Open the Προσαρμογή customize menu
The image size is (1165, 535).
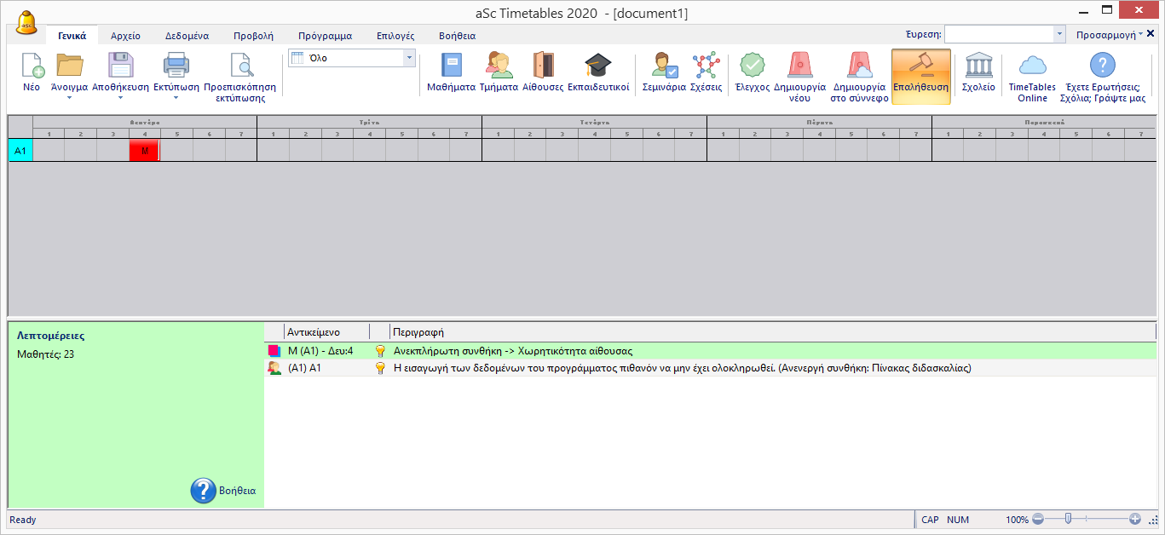(x=1109, y=35)
